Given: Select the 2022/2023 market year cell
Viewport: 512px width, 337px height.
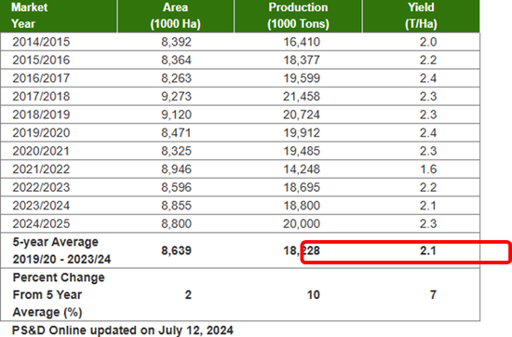Looking at the screenshot, I should click(x=41, y=187).
